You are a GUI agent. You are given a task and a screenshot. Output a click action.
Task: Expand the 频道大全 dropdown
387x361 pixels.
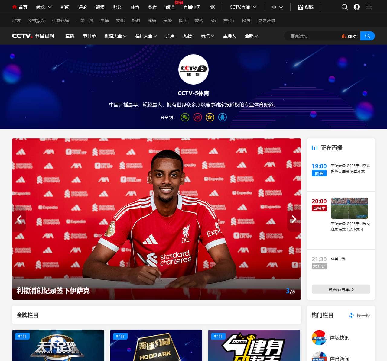[x=115, y=36]
